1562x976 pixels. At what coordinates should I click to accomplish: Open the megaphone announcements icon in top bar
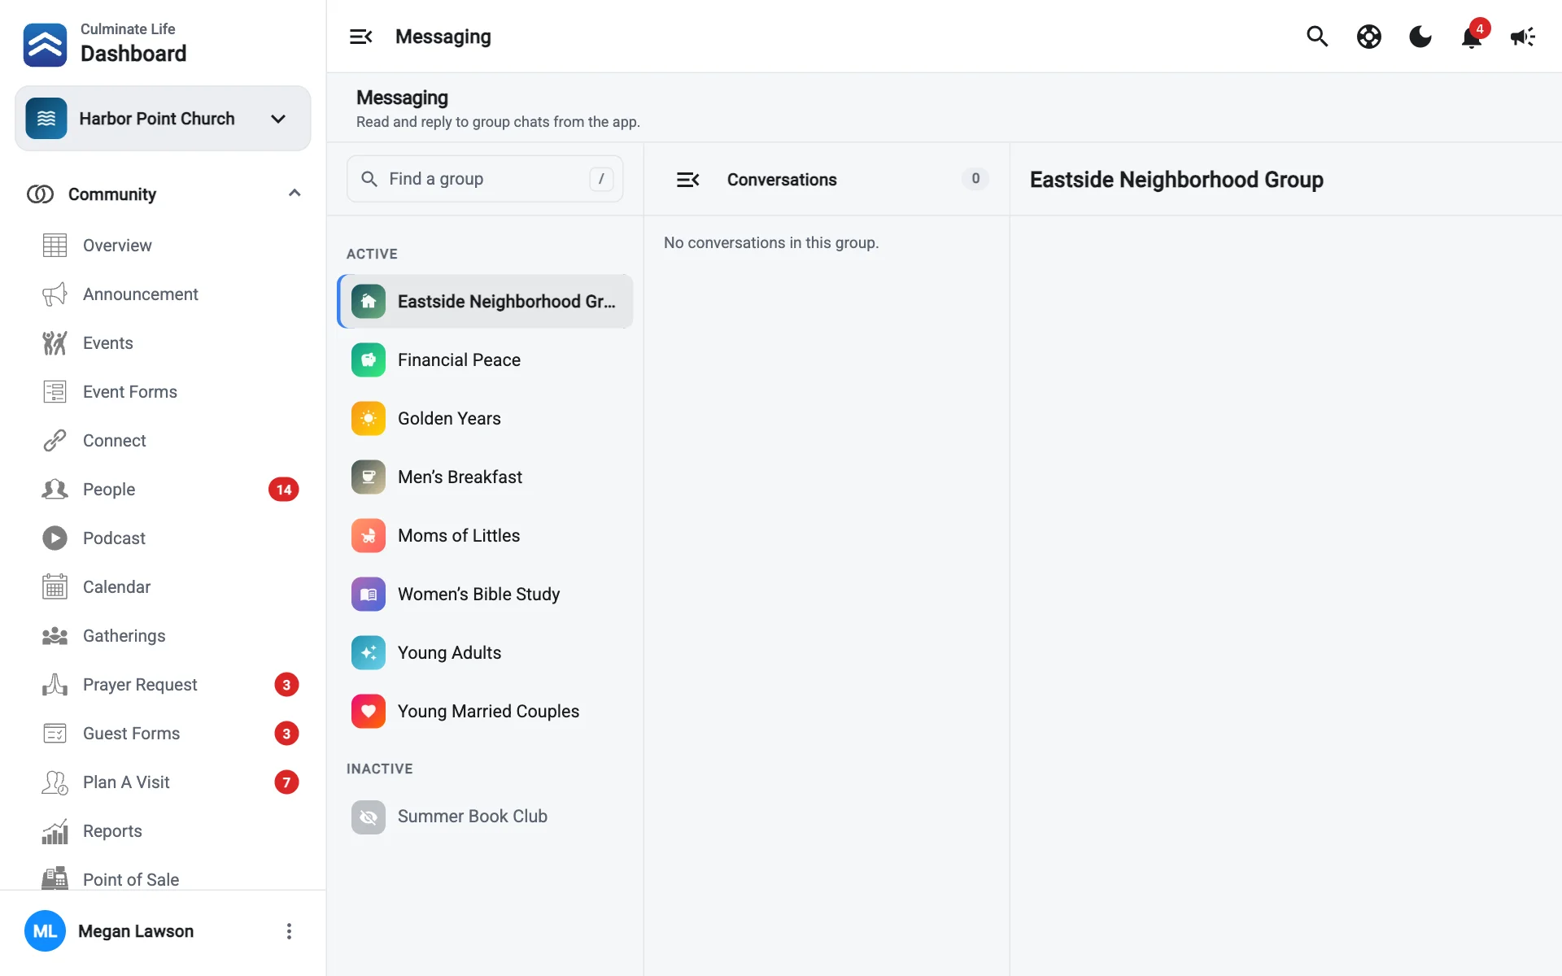point(1523,37)
